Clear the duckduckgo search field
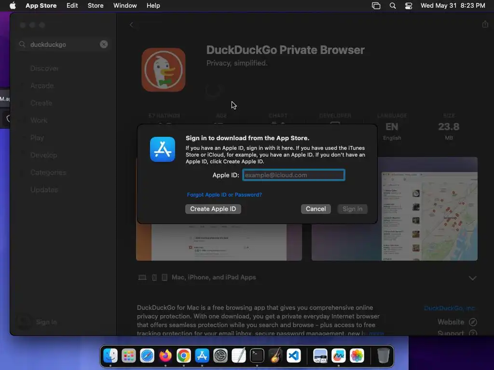494x370 pixels. click(104, 44)
